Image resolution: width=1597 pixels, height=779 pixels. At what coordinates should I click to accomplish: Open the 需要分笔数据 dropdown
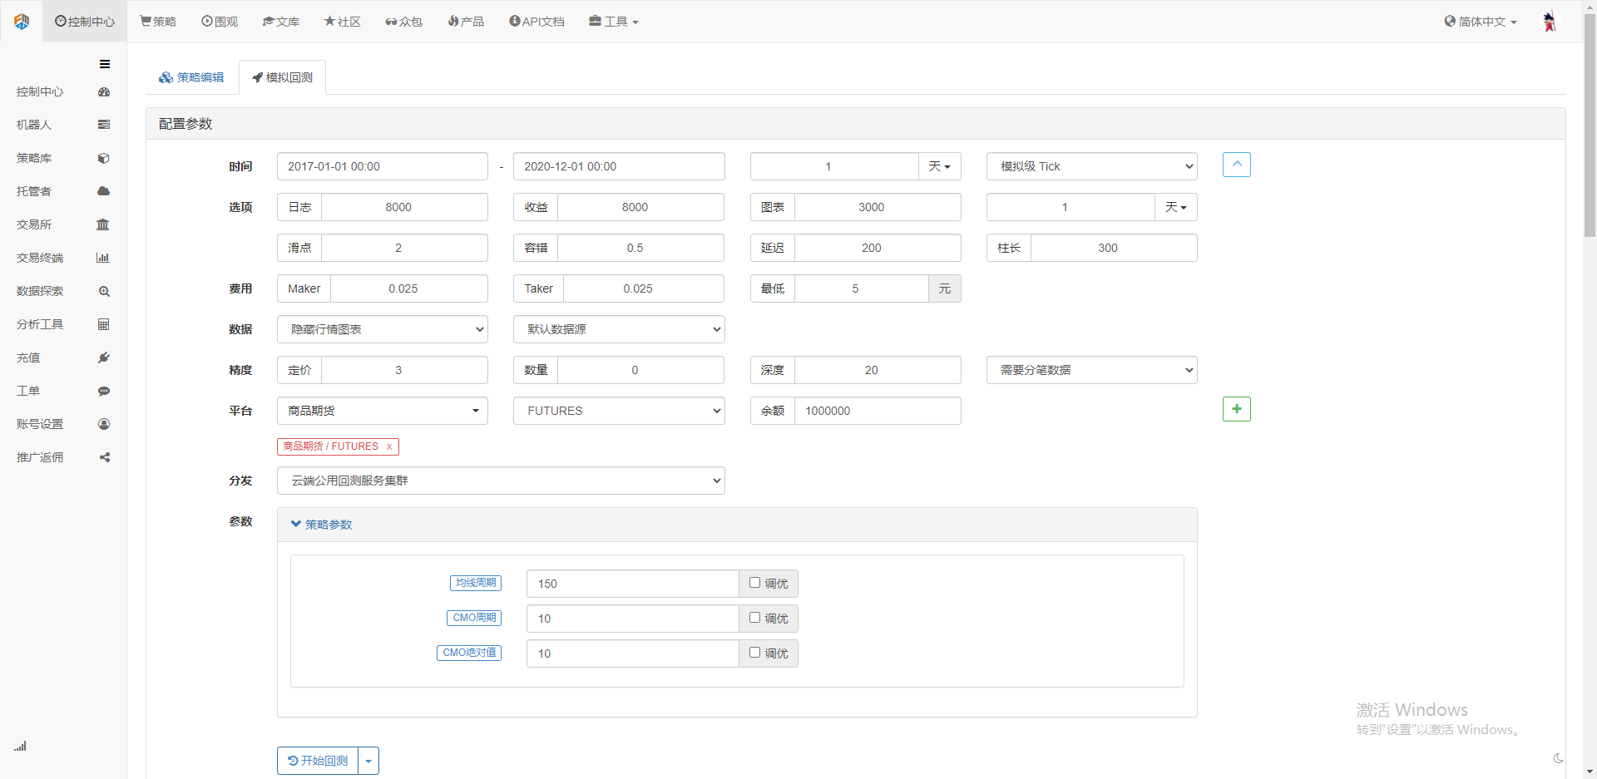(1092, 370)
